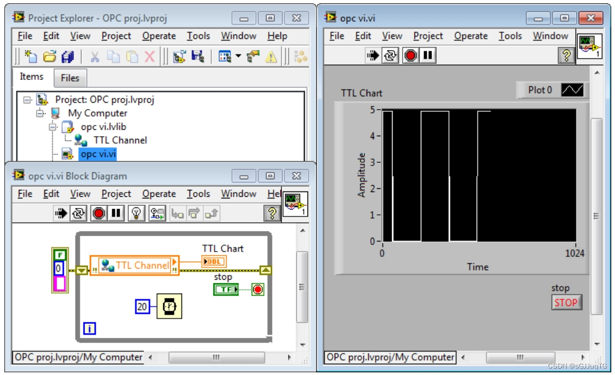Click Block Diagram scroll down arrow
615x375 pixels.
(x=302, y=345)
